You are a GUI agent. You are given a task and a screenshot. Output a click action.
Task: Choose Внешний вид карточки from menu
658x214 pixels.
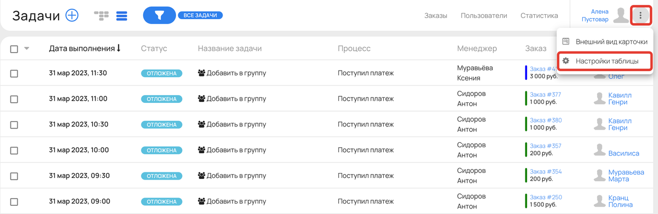click(605, 42)
